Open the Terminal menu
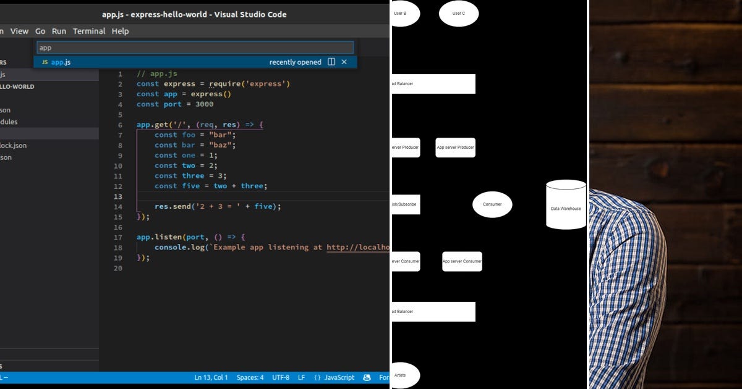The height and width of the screenshot is (389, 742). [89, 31]
